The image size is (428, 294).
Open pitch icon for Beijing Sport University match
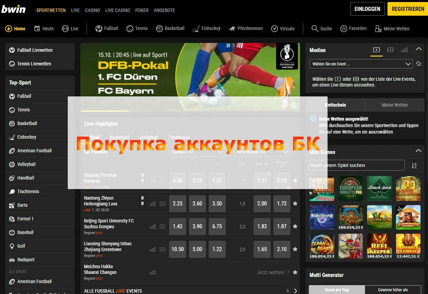click(x=162, y=227)
